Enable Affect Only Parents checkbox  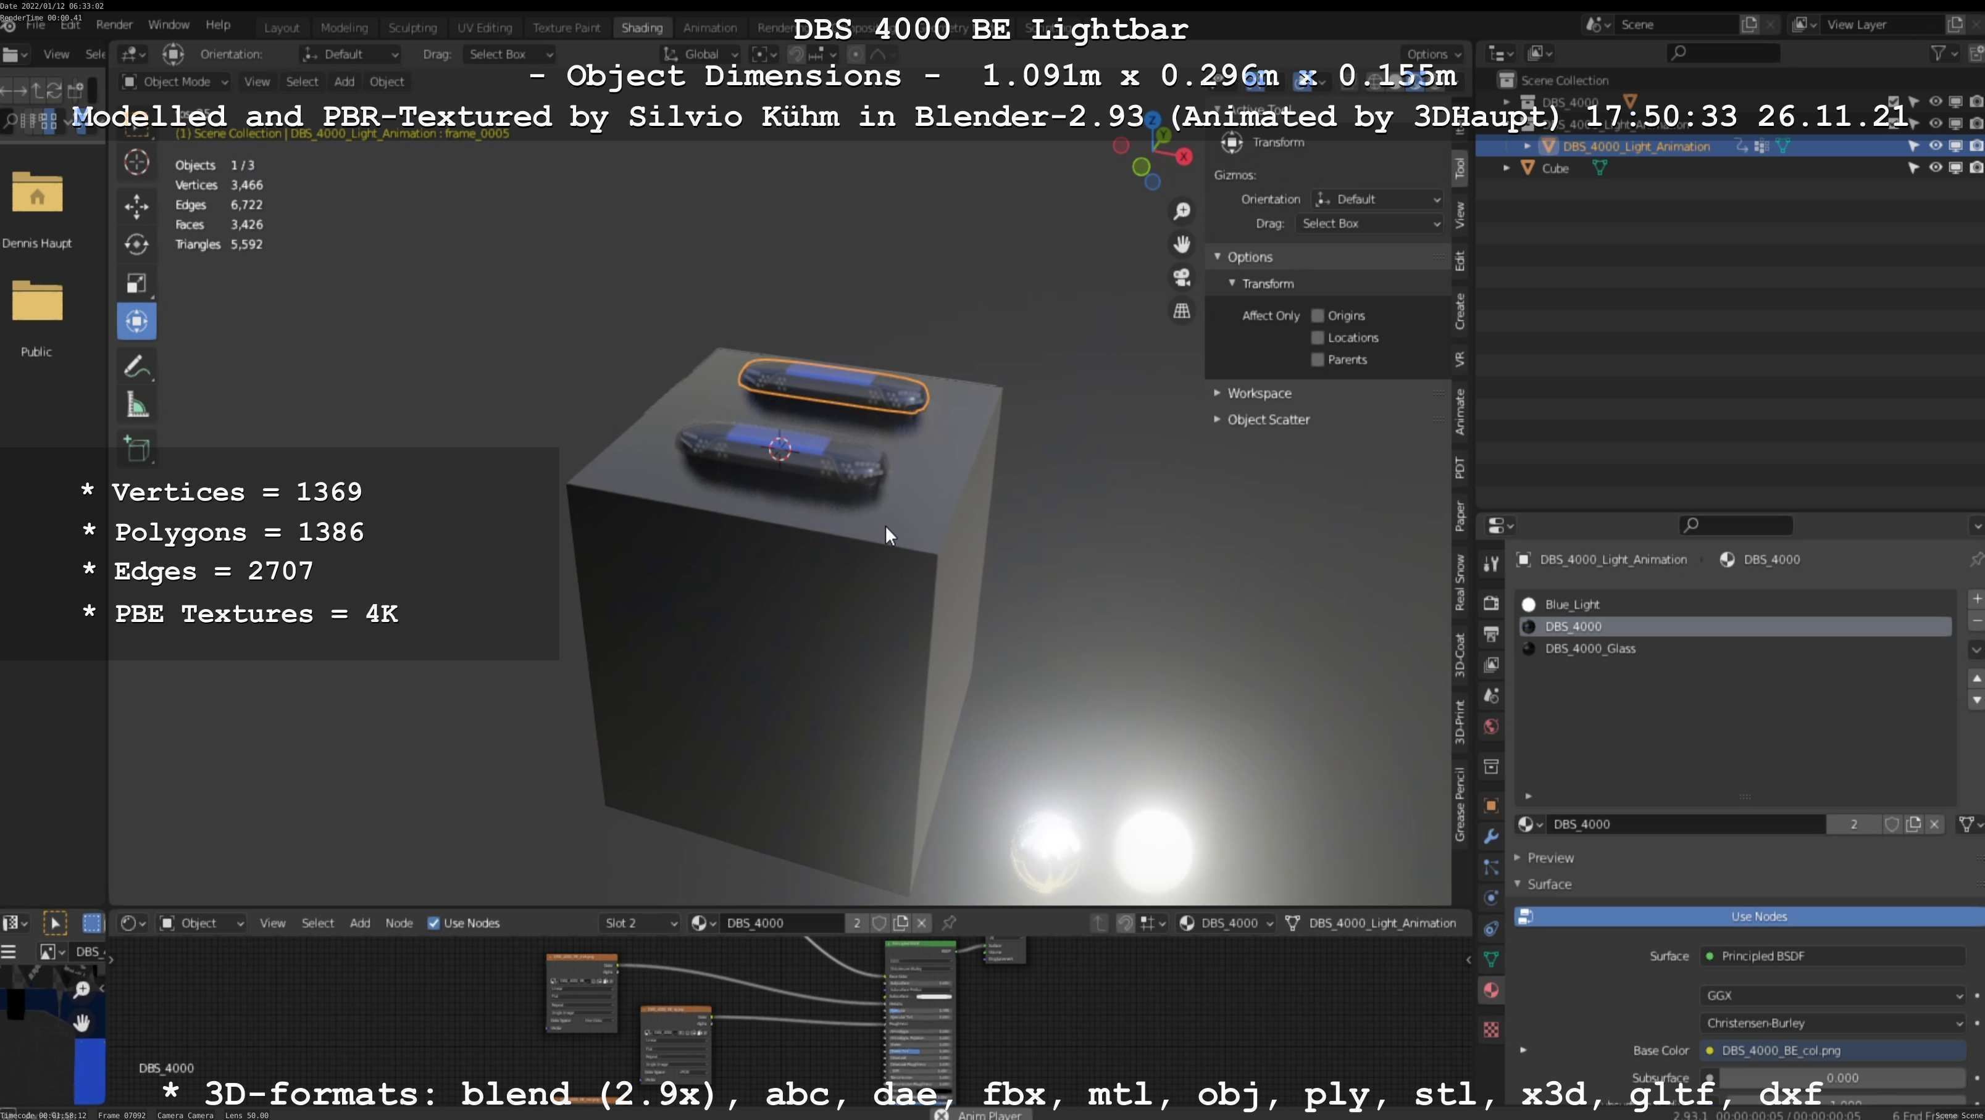pos(1318,360)
